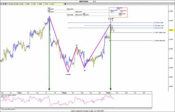
Task: Click the green close value 1.7099
Action: tap(46, 4)
